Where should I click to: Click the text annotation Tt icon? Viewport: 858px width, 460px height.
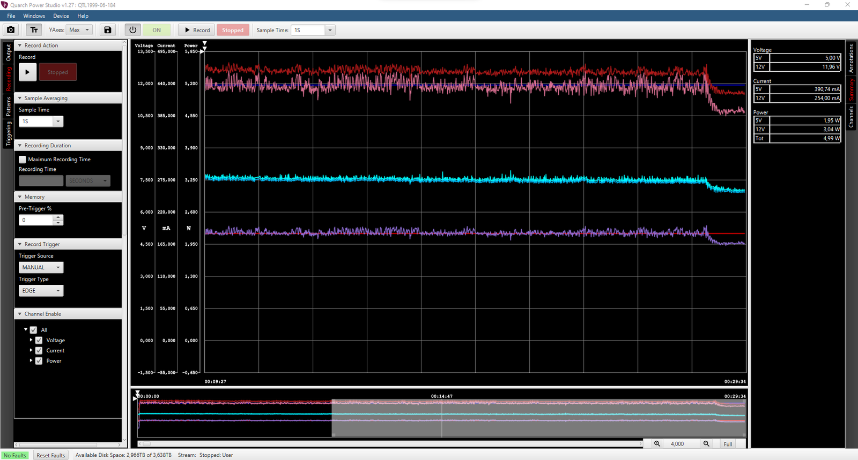34,30
